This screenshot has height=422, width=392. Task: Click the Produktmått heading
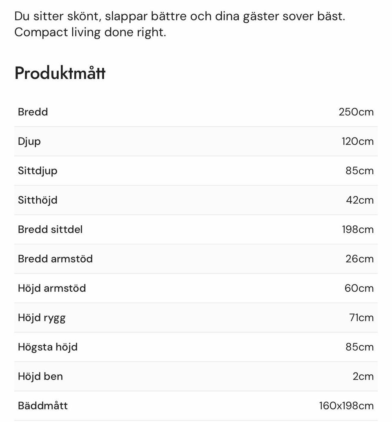[60, 73]
